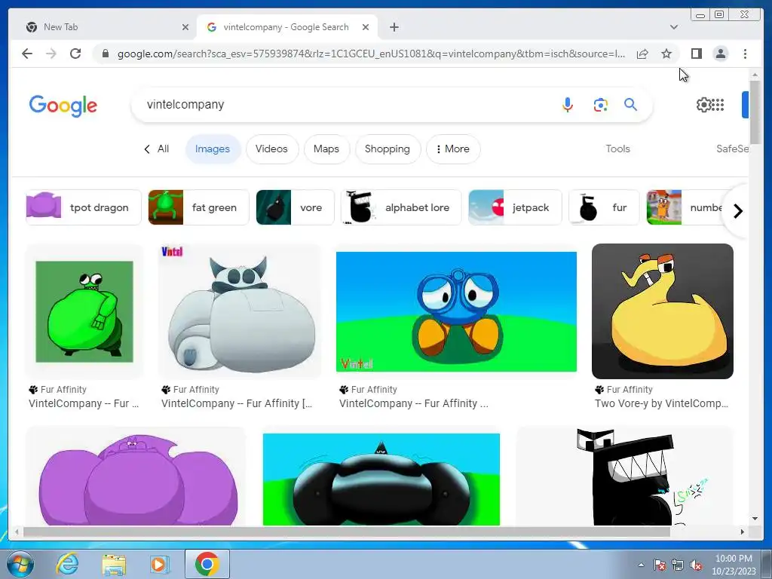Open the purple dragon image result
Screen dimensions: 772x579
(136, 476)
